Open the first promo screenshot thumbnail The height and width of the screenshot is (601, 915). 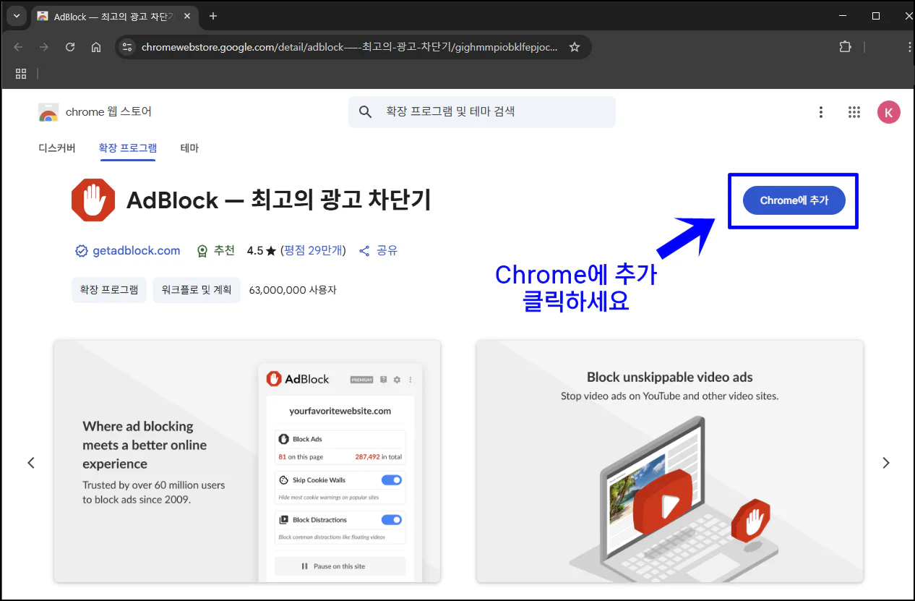pyautogui.click(x=247, y=461)
